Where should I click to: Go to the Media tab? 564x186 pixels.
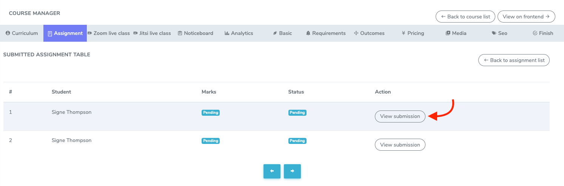[x=456, y=33]
